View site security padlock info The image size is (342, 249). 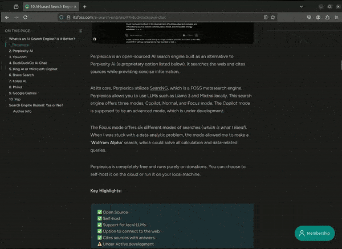68,18
